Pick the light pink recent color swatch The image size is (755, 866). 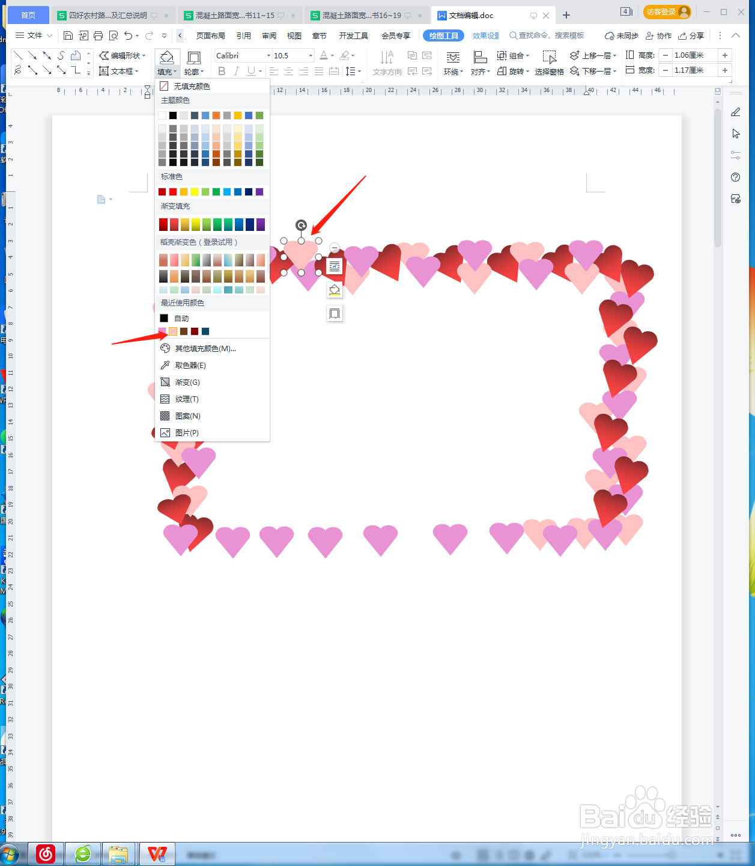pyautogui.click(x=173, y=331)
